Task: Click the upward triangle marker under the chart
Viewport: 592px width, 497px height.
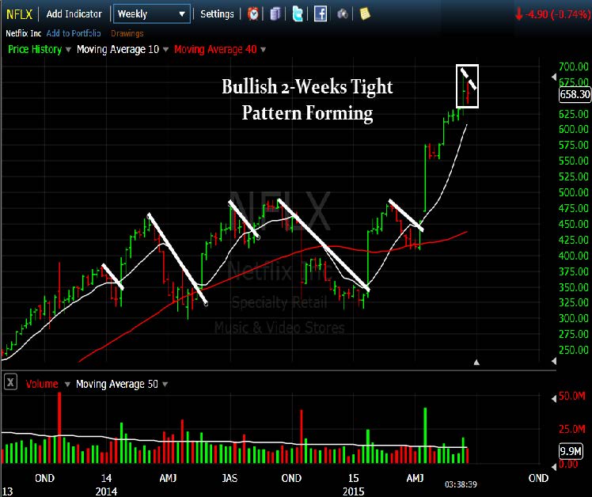Action: pyautogui.click(x=476, y=362)
